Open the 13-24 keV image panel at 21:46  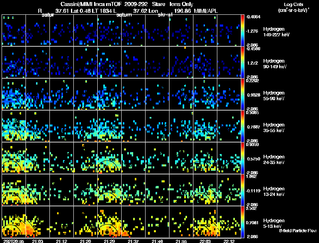click(x=157, y=190)
